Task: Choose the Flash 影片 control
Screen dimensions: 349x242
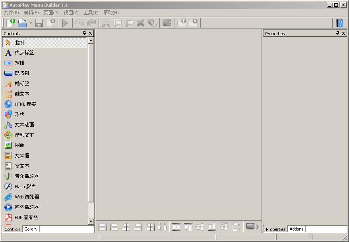Action: click(x=45, y=187)
